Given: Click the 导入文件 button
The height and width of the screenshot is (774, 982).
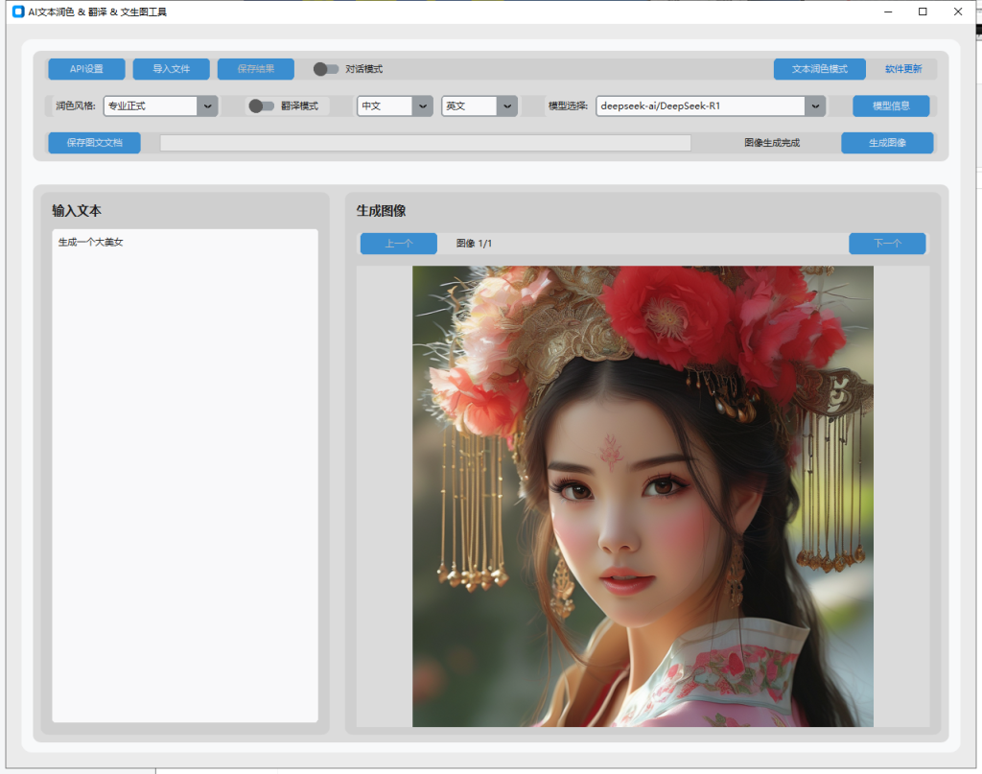Looking at the screenshot, I should (x=171, y=69).
